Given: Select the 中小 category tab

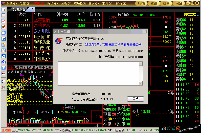Looking at the screenshot, I should pos(42,68).
